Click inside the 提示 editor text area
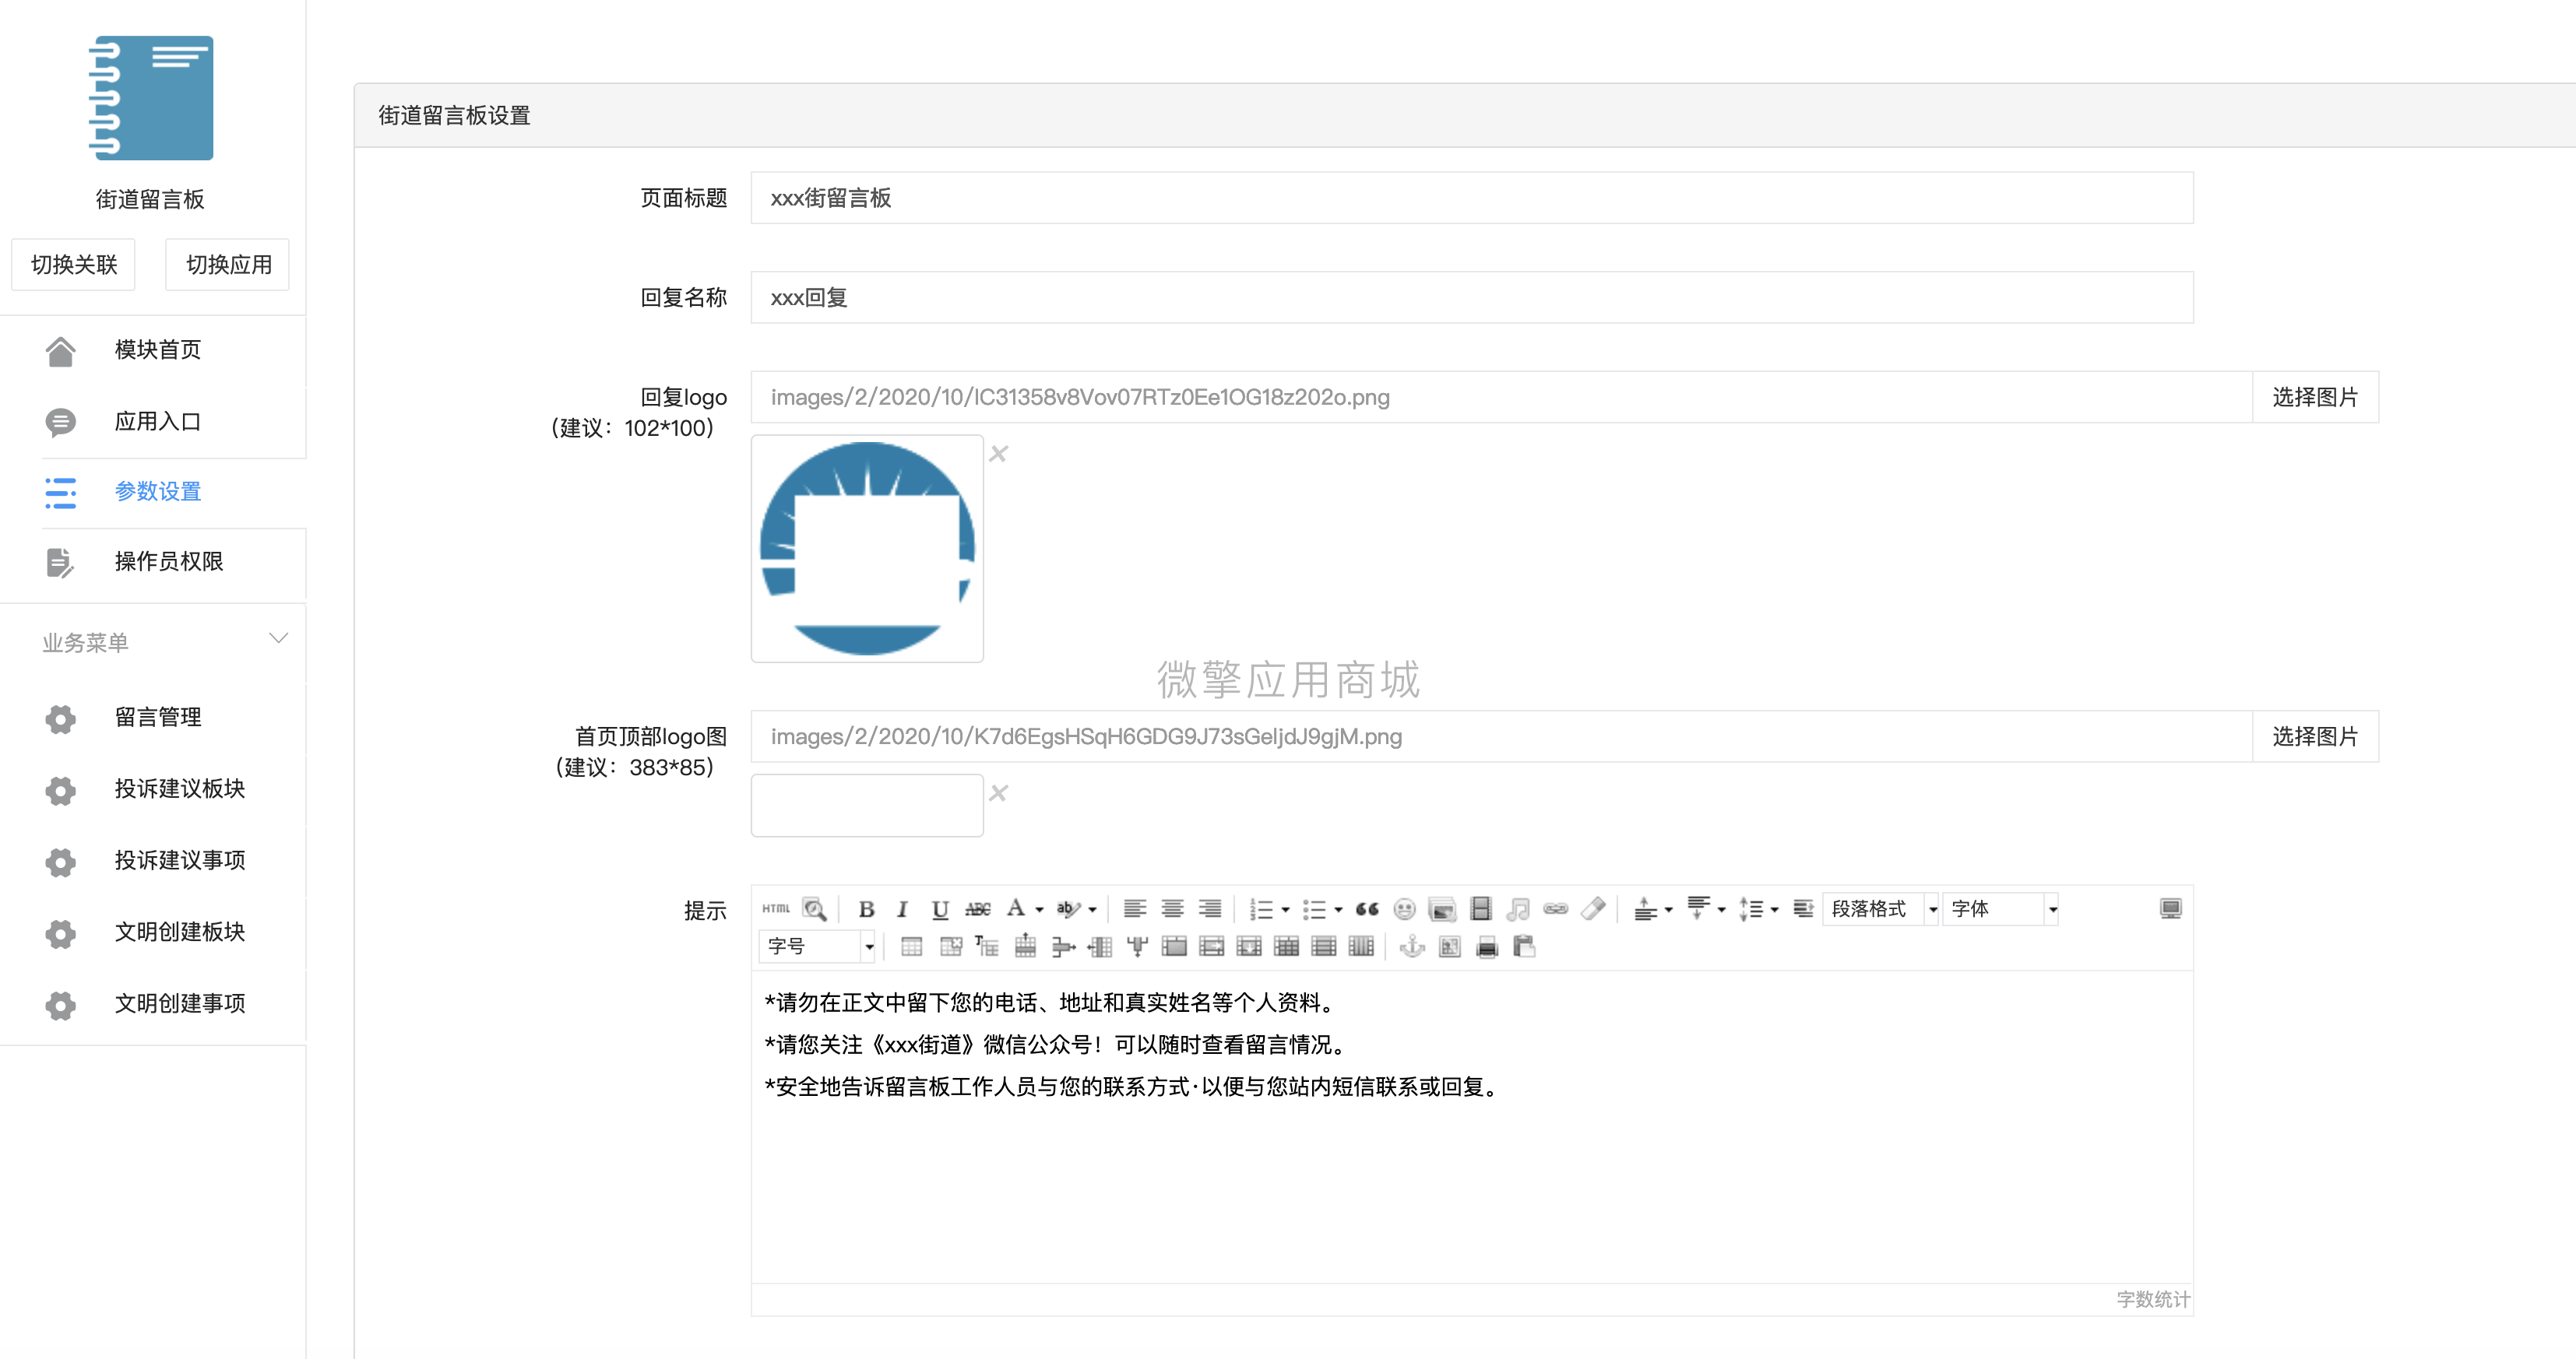The width and height of the screenshot is (2576, 1359). [1472, 1127]
